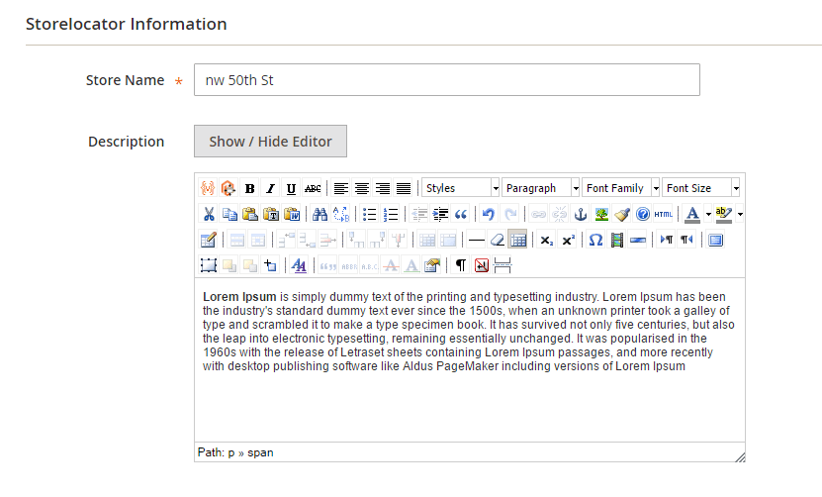Click into the Store Name field
Image resolution: width=822 pixels, height=497 pixels.
click(x=446, y=80)
